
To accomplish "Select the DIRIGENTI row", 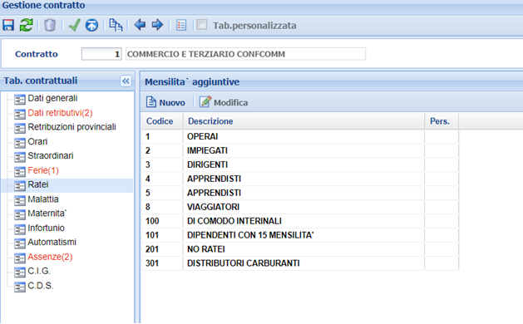I will pos(300,164).
